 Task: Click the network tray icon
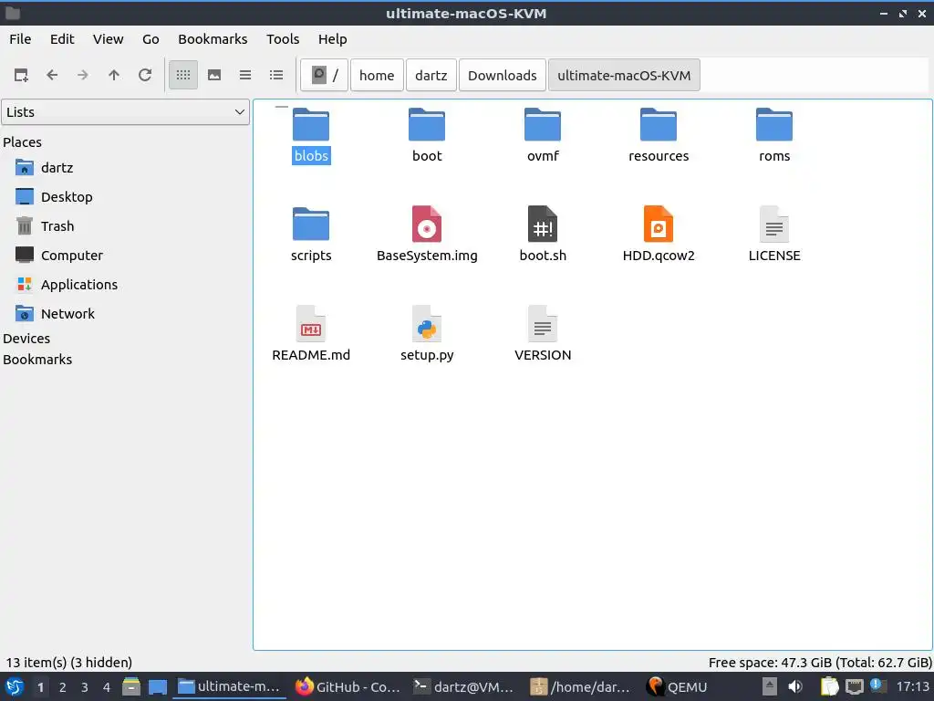coord(854,686)
